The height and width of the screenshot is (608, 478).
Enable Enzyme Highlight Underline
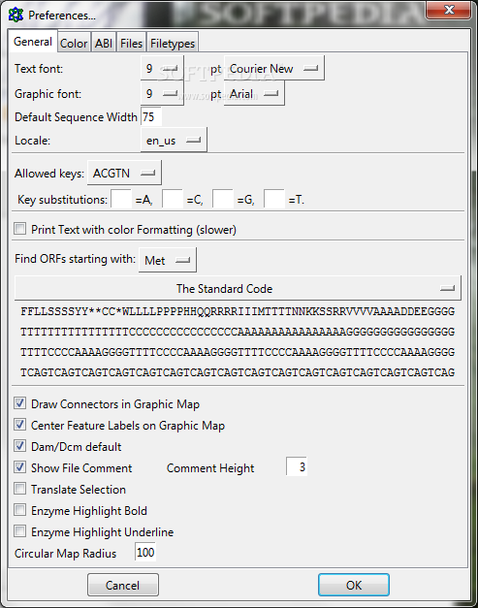tap(19, 531)
